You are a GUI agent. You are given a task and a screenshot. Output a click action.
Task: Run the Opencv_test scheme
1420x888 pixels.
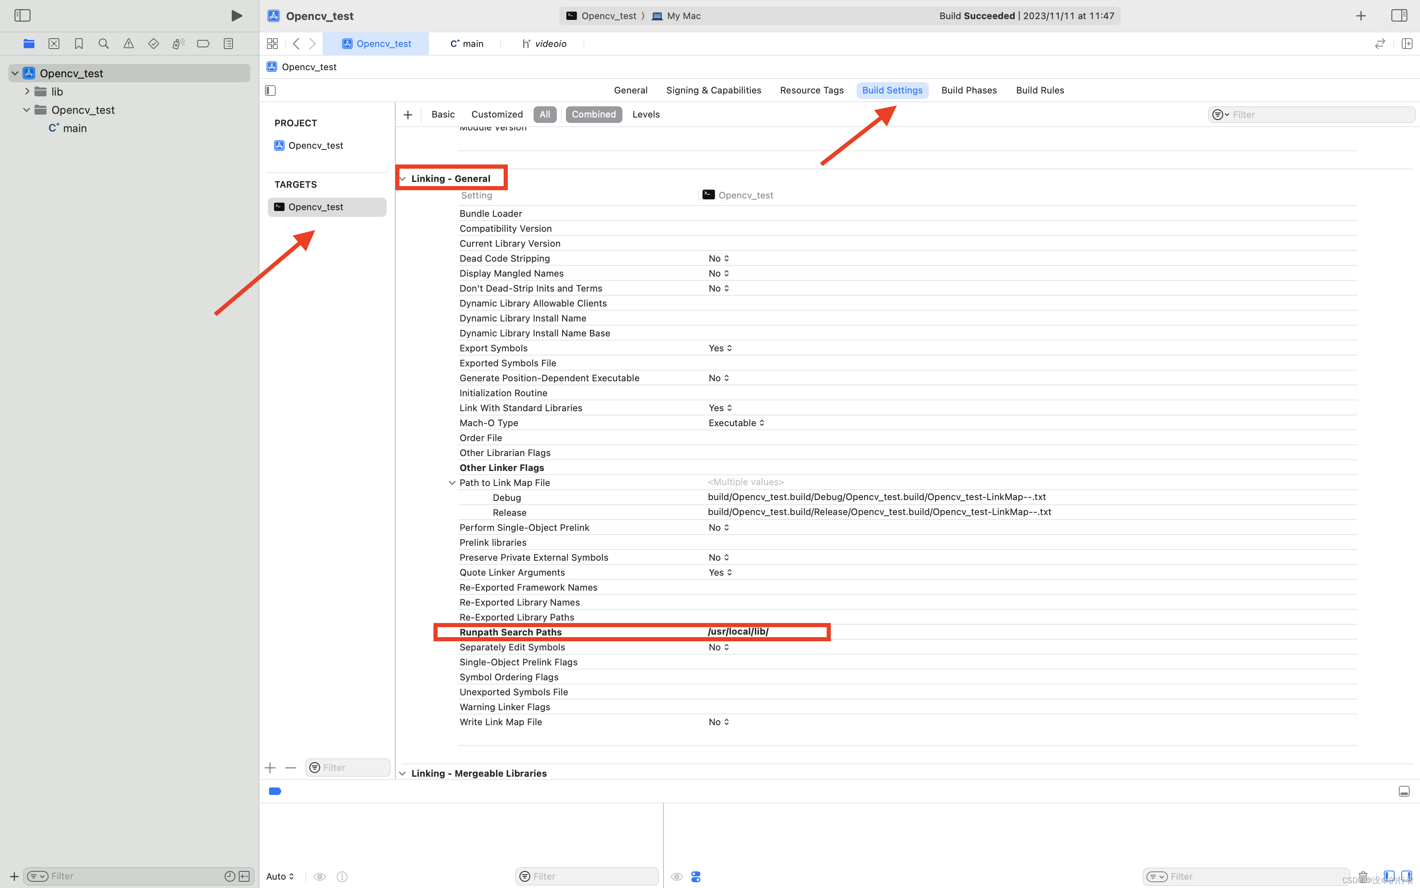click(236, 15)
